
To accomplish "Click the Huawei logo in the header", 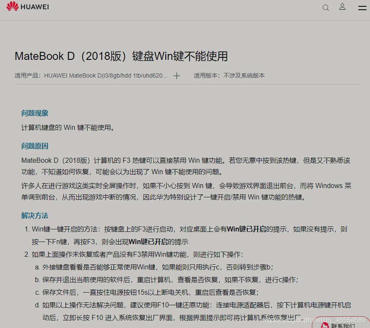I will pos(27,6).
